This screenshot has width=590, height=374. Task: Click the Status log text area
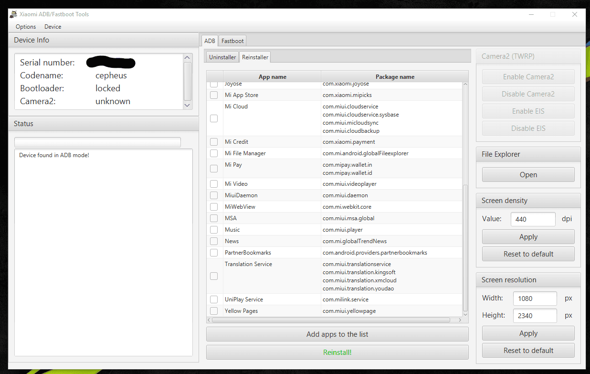[104, 252]
